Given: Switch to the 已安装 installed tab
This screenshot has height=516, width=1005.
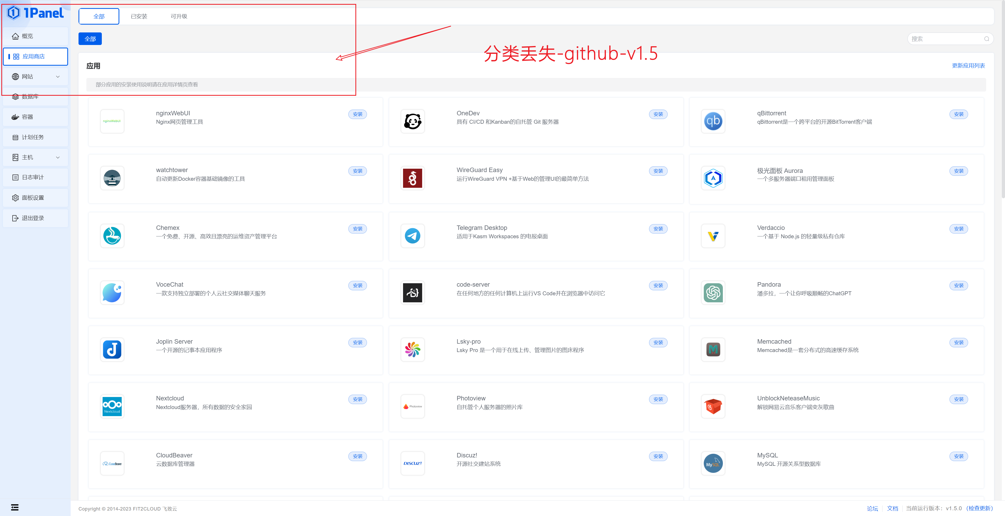Looking at the screenshot, I should [x=139, y=16].
